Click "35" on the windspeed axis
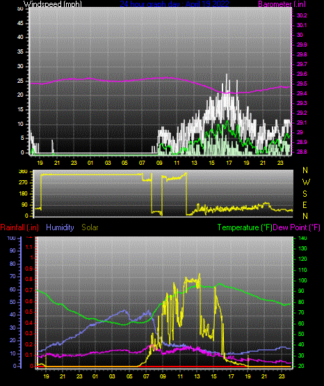The image size is (324, 386). coord(20,52)
